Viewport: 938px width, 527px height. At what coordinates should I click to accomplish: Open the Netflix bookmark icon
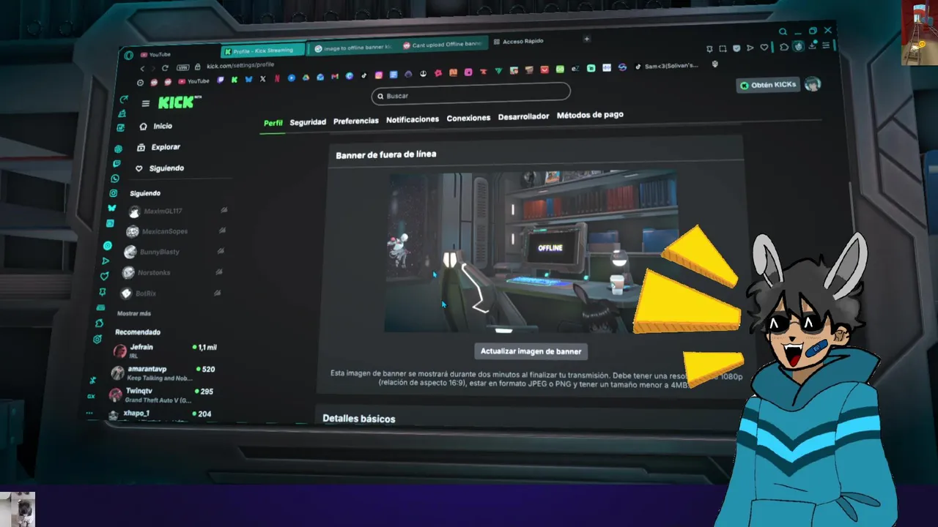[x=277, y=78]
